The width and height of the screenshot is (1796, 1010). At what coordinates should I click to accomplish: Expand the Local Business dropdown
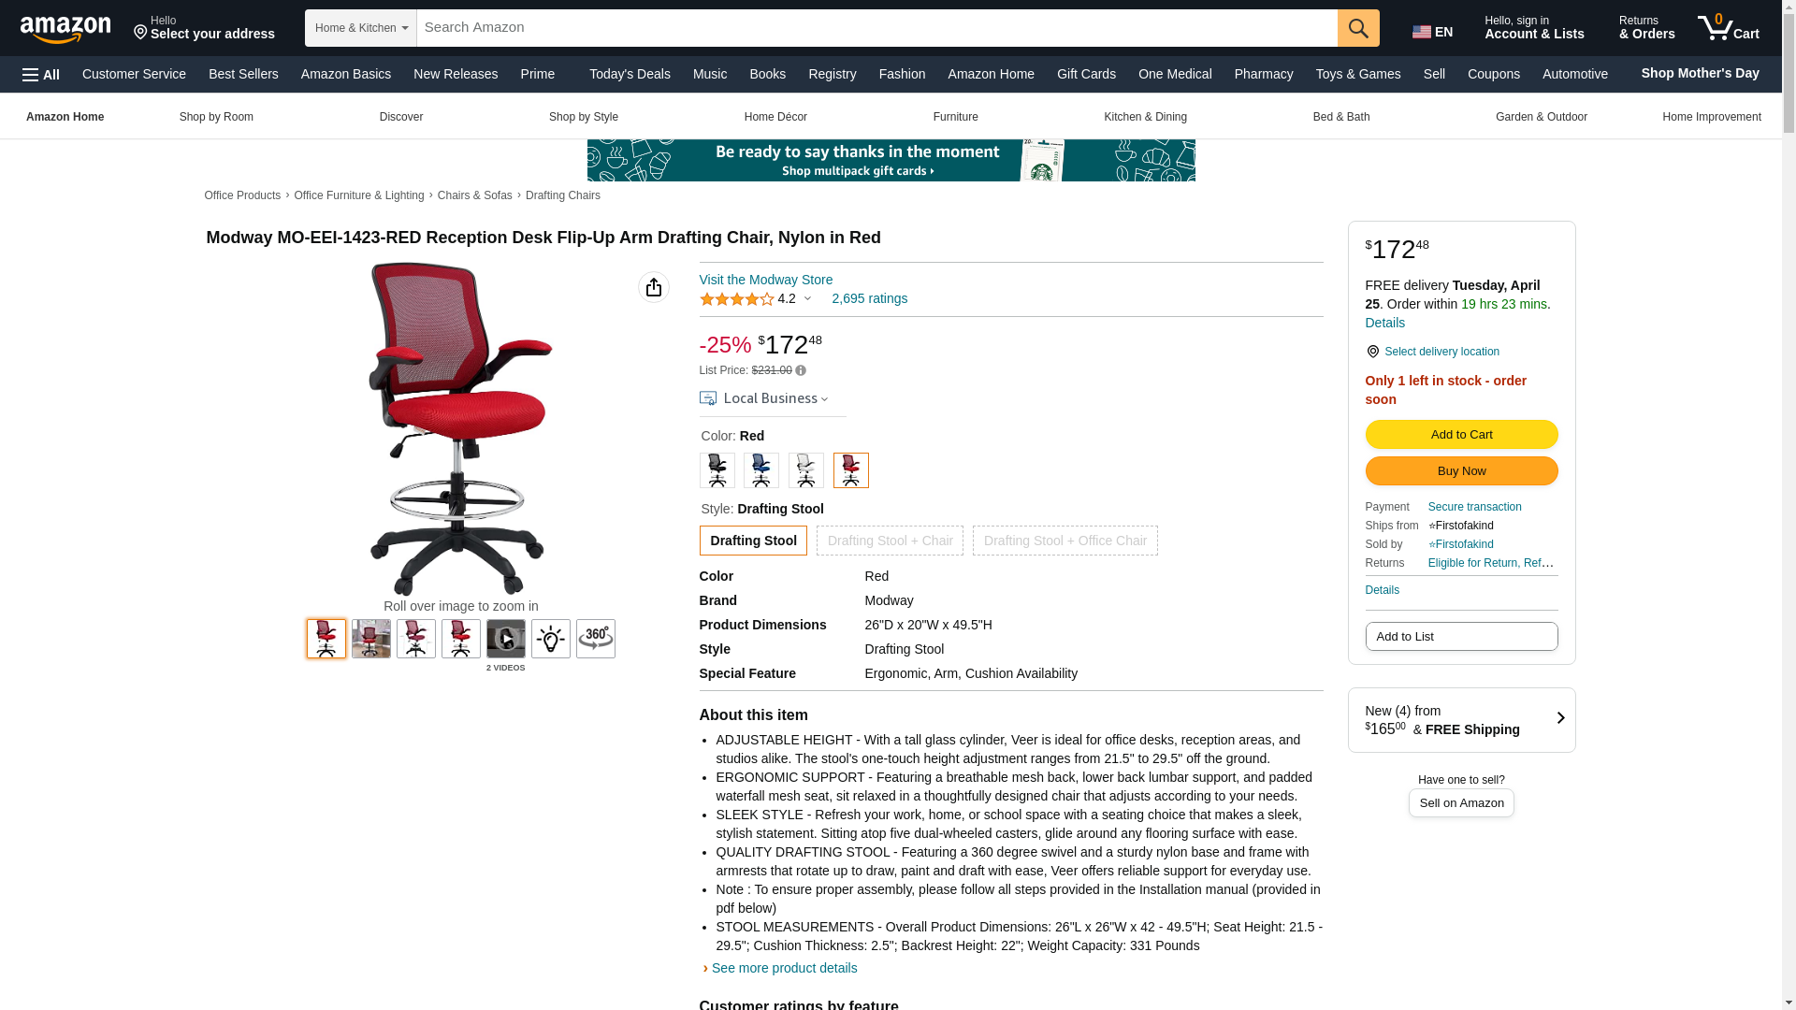(x=764, y=398)
